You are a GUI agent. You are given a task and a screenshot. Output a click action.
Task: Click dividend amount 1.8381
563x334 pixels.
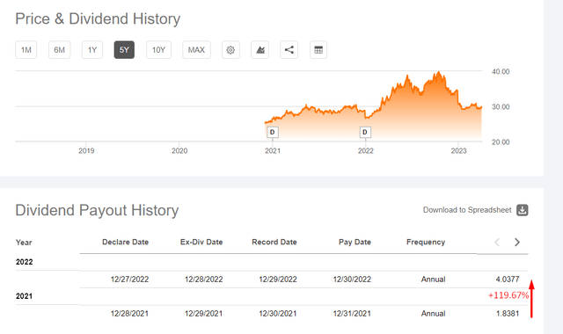pyautogui.click(x=508, y=314)
